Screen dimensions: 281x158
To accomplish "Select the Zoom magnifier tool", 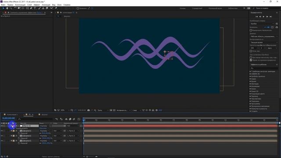I will [x=11, y=8].
